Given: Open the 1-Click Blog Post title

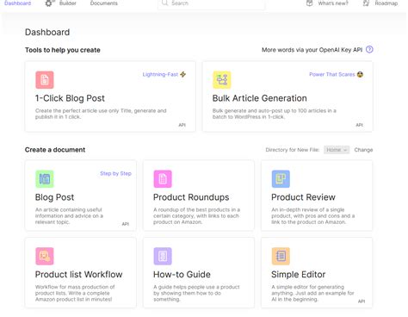Looking at the screenshot, I should point(70,98).
